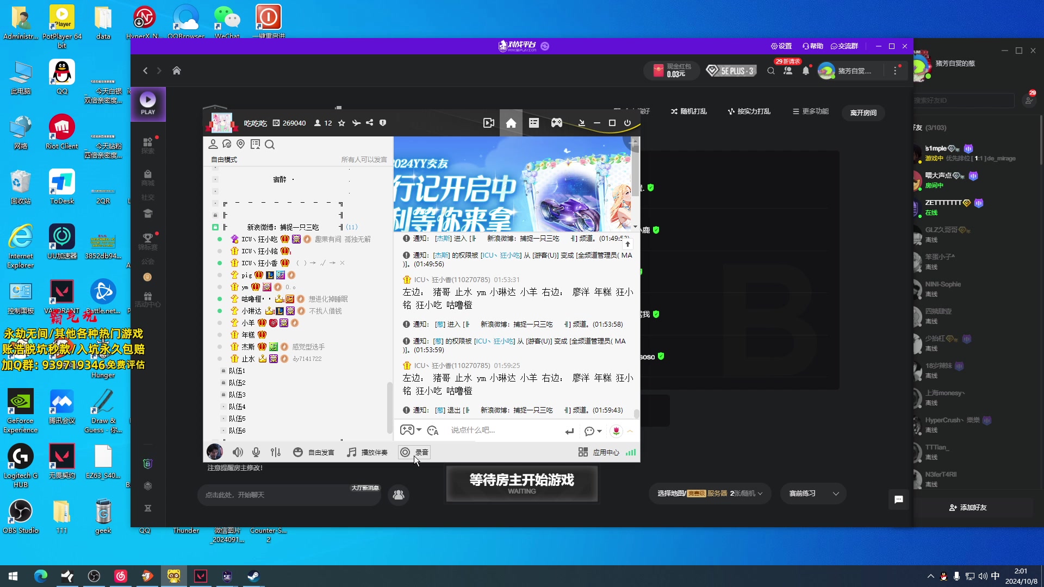
Task: Open the user list icon above channel tree
Action: pos(213,144)
